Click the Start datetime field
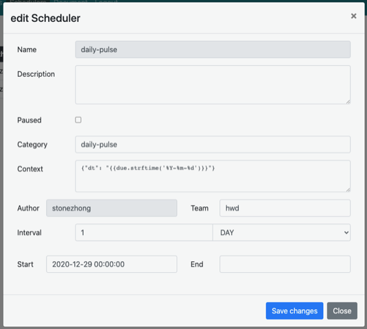Image resolution: width=367 pixels, height=329 pixels. pyautogui.click(x=111, y=265)
